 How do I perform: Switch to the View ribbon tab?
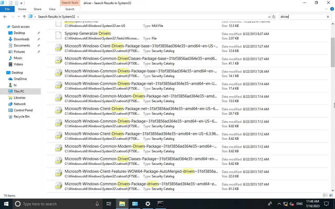tap(52, 9)
